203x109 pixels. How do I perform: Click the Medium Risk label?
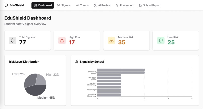coord(126,37)
